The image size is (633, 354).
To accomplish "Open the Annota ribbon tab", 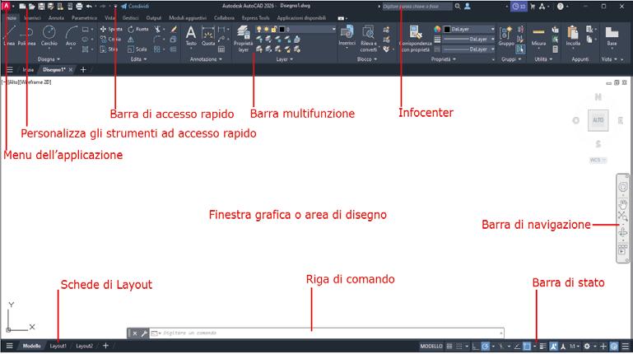I will point(56,18).
